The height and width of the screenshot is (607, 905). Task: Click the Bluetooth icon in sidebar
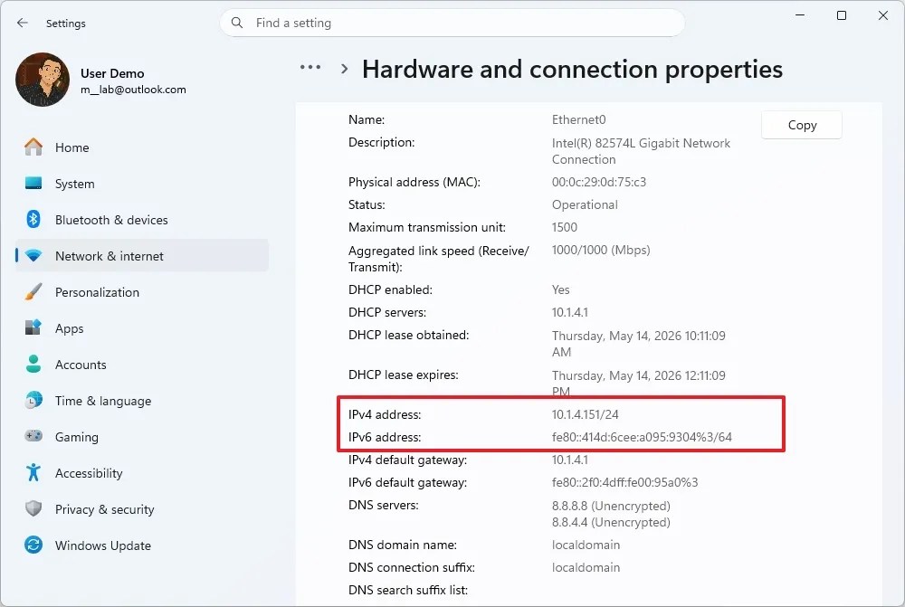pyautogui.click(x=33, y=219)
